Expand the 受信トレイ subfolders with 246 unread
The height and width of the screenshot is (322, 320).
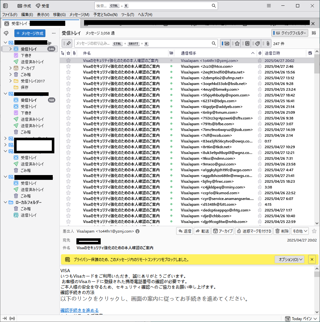point(11,49)
